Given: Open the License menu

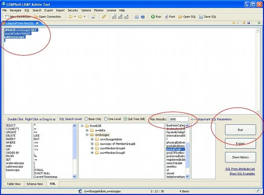Looking at the screenshot, I should click(111, 10).
